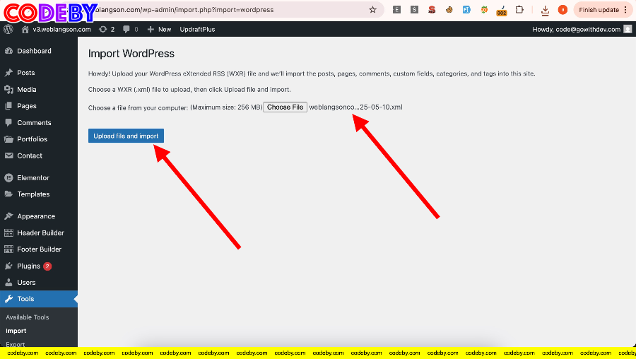Click the Finish update button
This screenshot has height=359, width=636.
(x=599, y=10)
